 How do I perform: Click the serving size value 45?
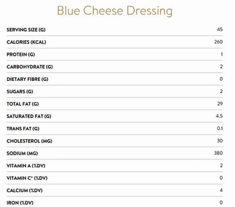220,29
